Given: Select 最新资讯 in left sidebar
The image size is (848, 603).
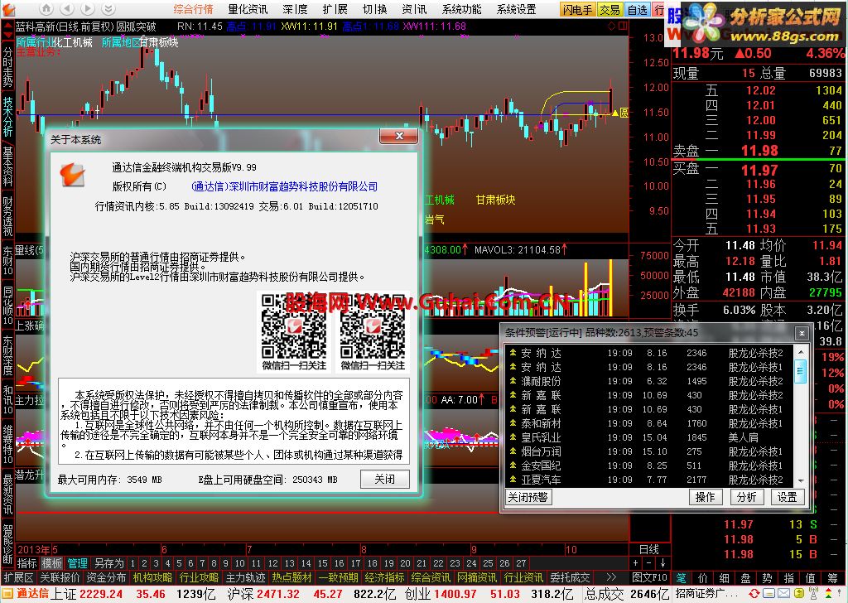Looking at the screenshot, I should (x=7, y=494).
